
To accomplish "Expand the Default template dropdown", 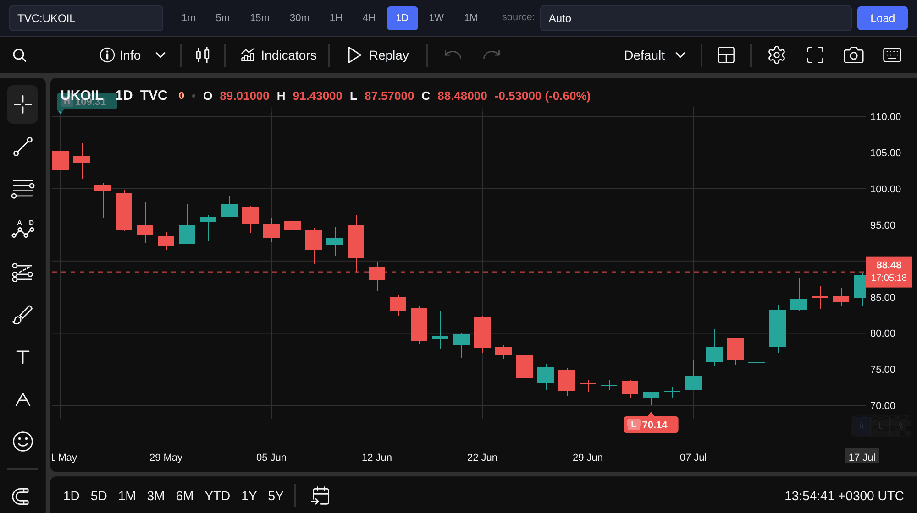I will coord(655,55).
